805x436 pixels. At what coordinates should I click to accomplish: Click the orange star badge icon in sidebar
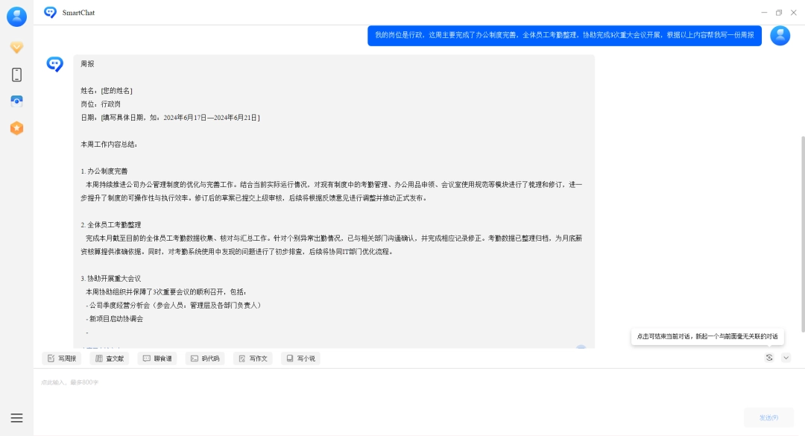click(16, 127)
